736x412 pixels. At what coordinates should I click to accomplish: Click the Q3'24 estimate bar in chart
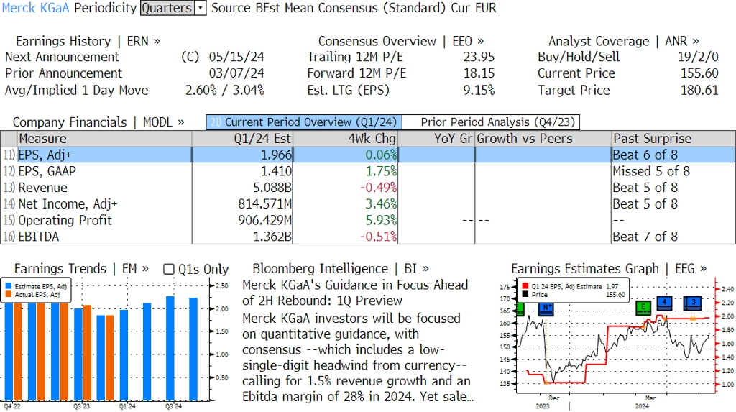(170, 348)
